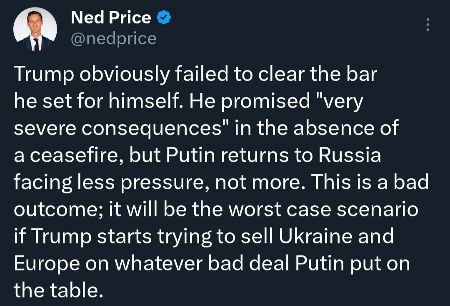
Task: Open the three-dot more options menu
Action: (x=427, y=25)
